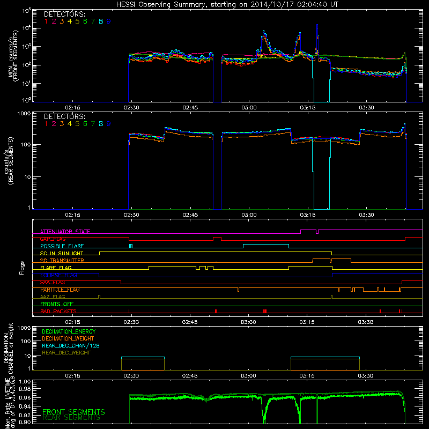This screenshot has height=429, width=429.
Task: Select detector 9 in rear segments legend
Action: [109, 124]
